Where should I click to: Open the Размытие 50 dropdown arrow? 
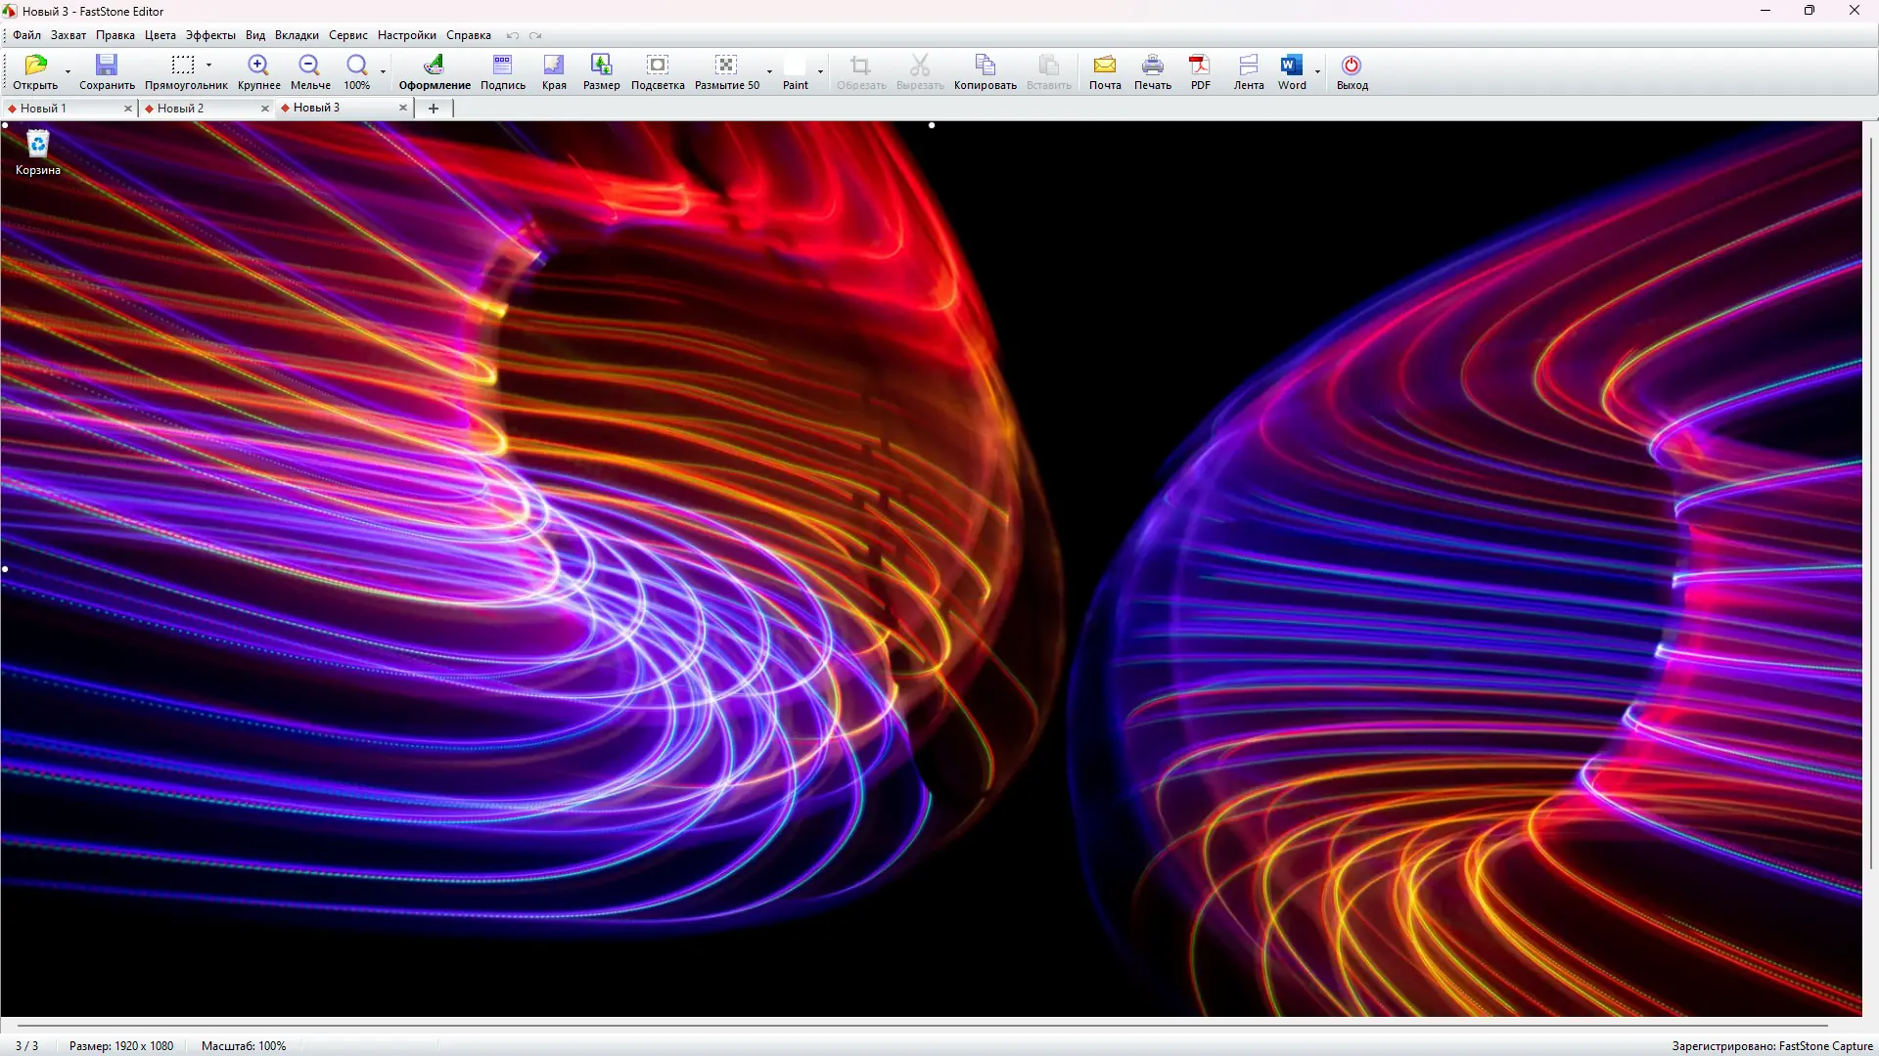click(x=769, y=71)
